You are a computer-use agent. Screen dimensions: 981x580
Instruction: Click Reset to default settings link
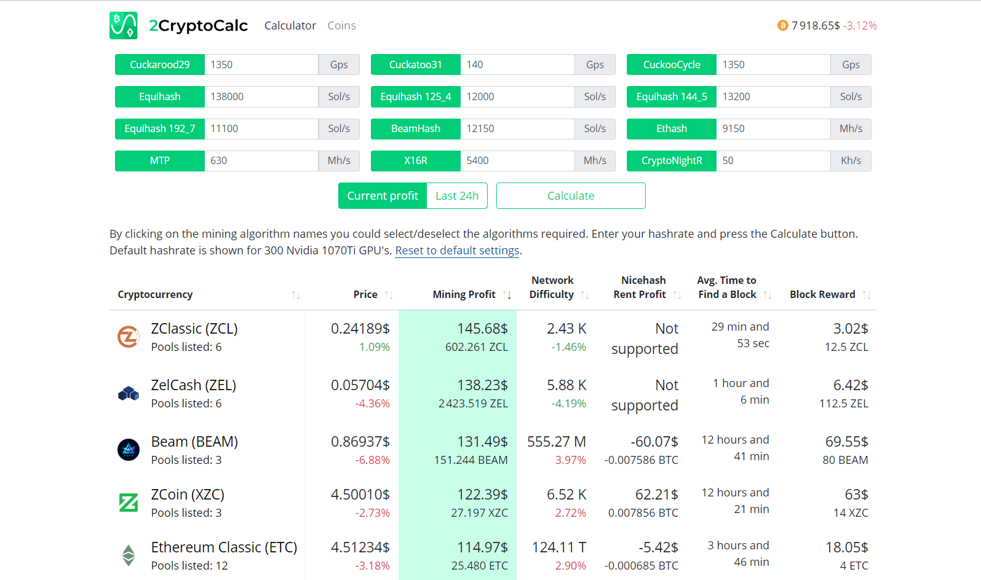point(457,251)
